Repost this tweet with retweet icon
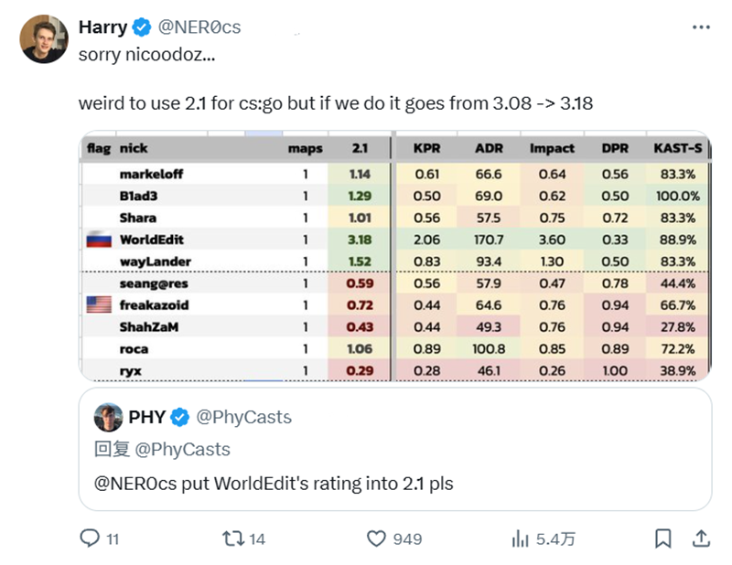 click(x=233, y=538)
